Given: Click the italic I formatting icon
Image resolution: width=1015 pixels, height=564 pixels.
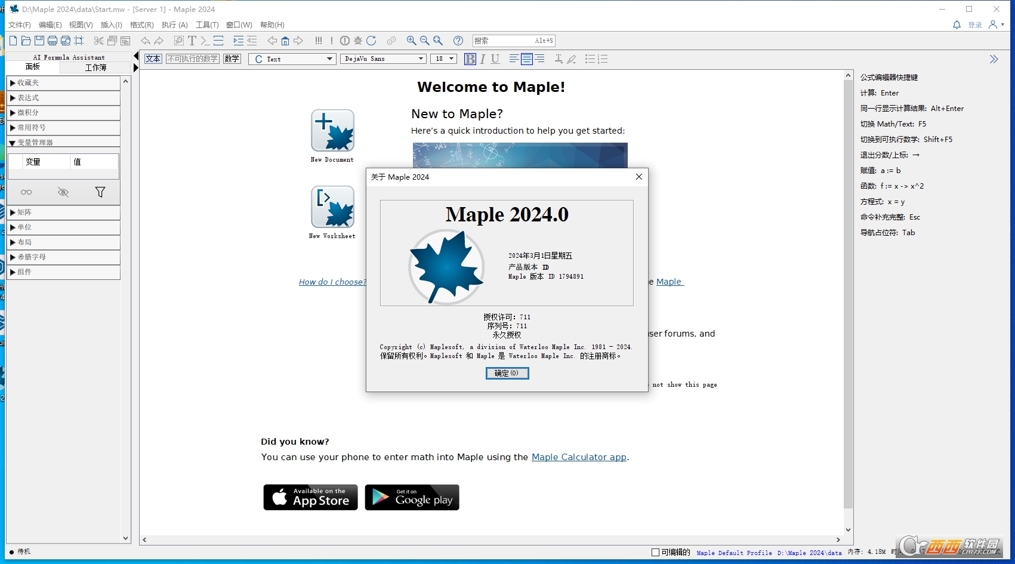Looking at the screenshot, I should pos(483,58).
